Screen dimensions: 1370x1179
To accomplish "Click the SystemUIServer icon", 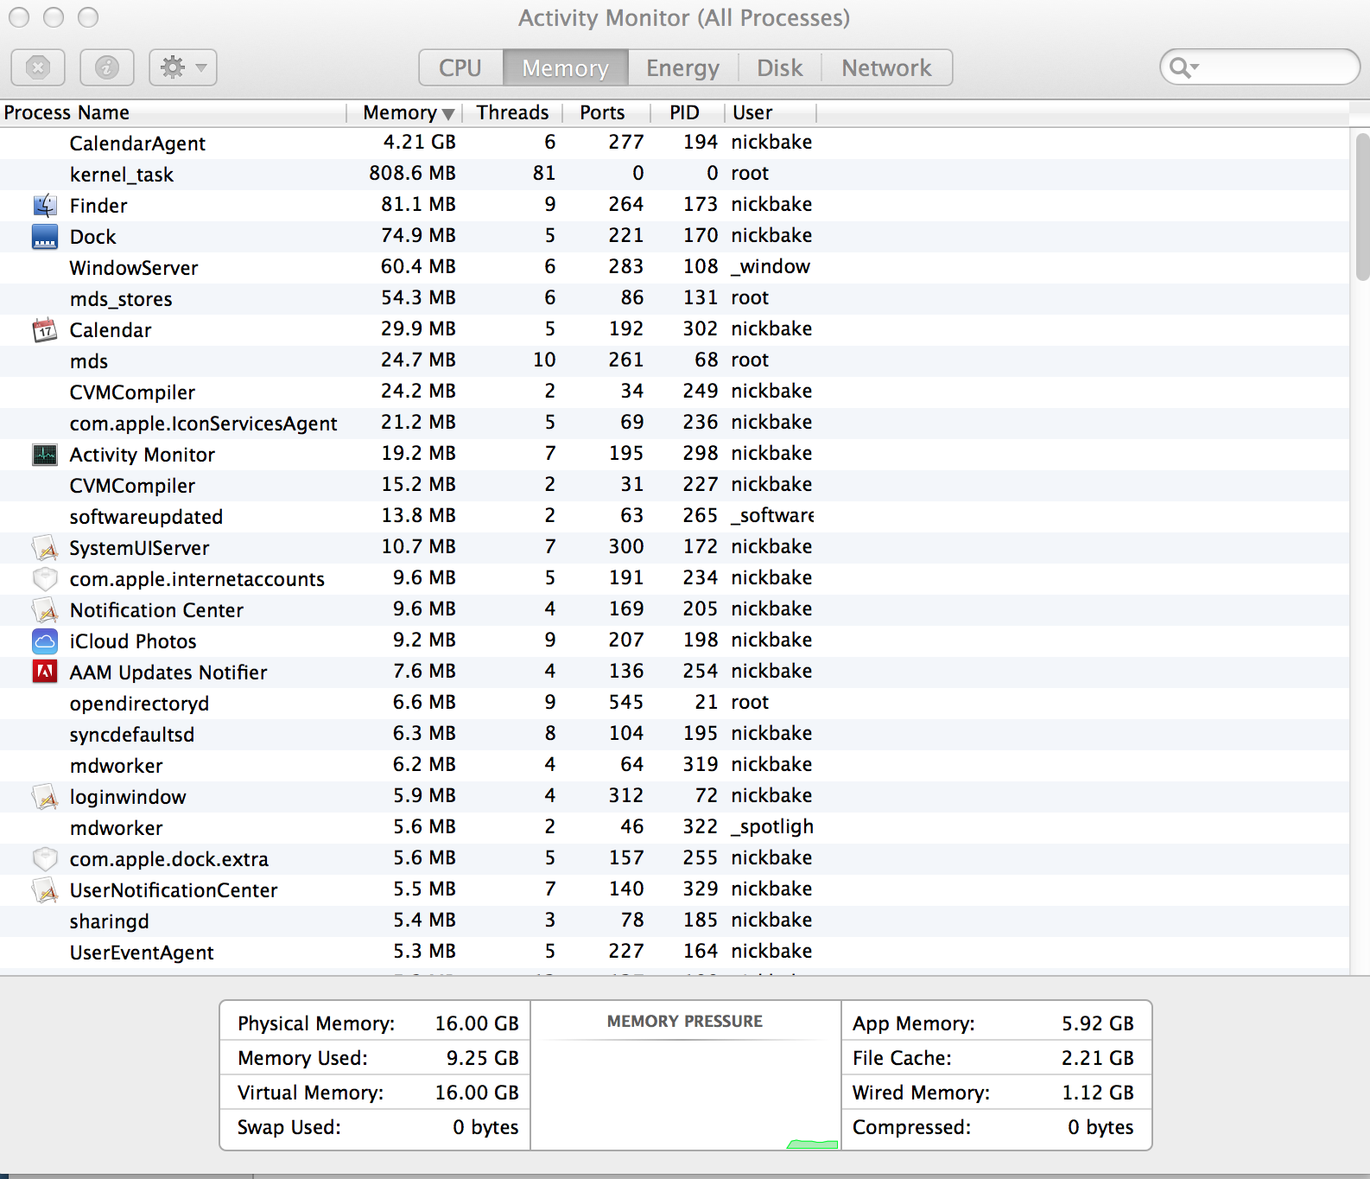I will tap(45, 548).
